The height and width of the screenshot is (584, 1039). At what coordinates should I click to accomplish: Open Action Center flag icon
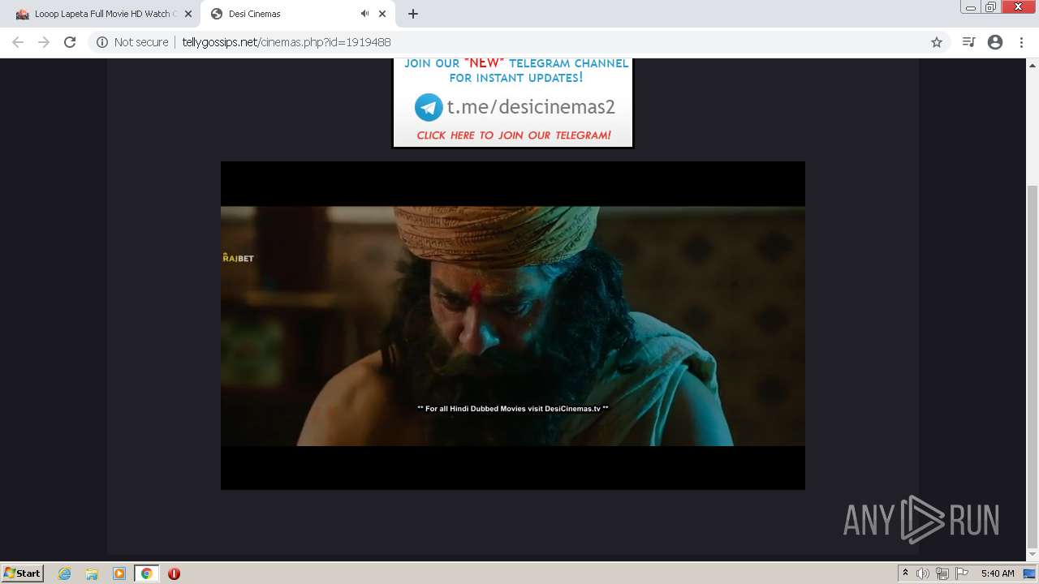click(962, 573)
